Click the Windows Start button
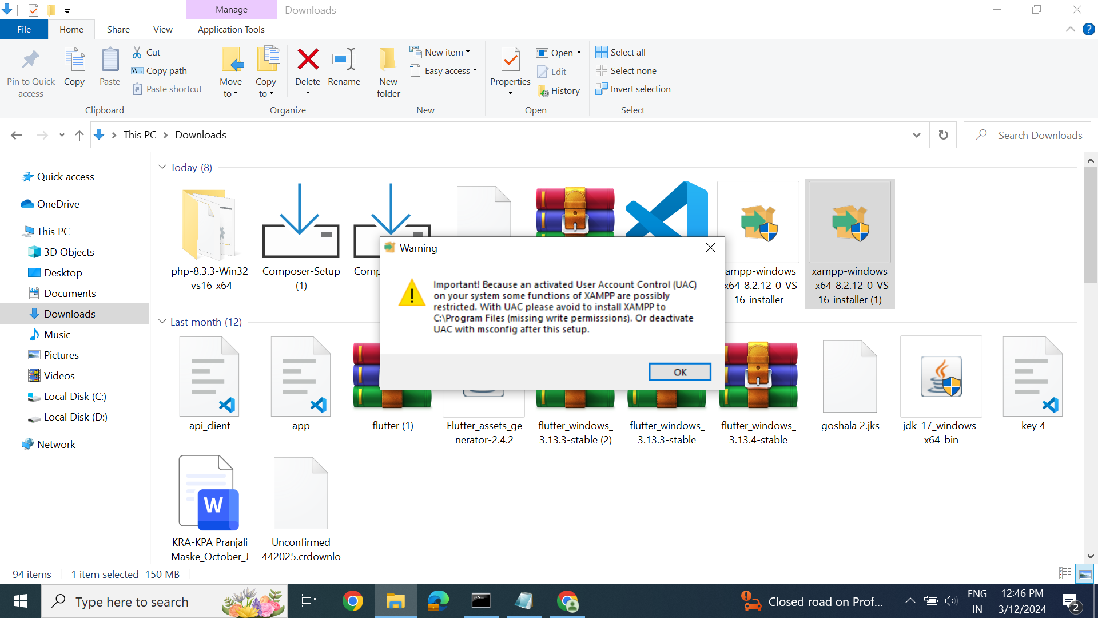 coord(21,601)
